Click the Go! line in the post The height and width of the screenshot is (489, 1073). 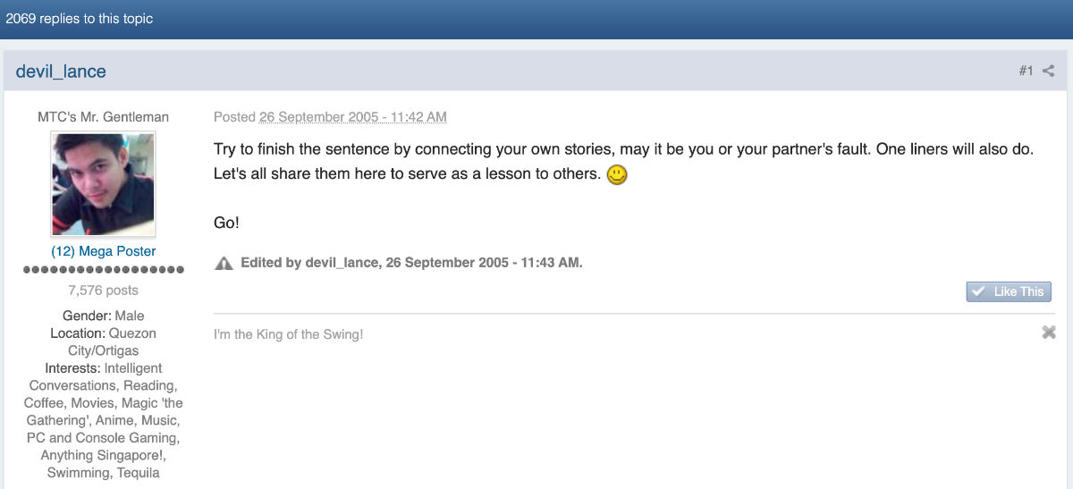(x=227, y=223)
